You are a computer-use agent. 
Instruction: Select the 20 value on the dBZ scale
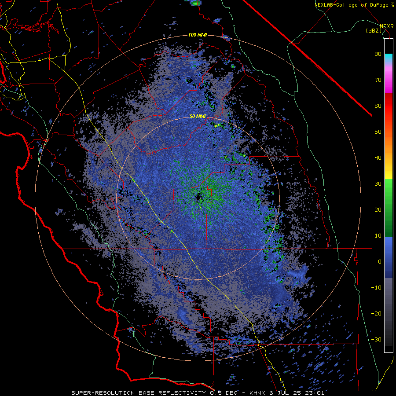point(378,210)
